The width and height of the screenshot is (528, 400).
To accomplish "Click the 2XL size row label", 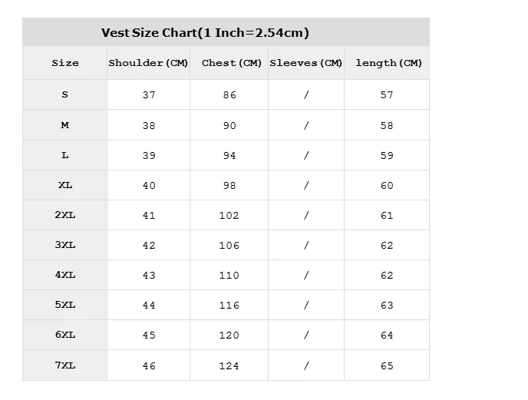I will (64, 215).
